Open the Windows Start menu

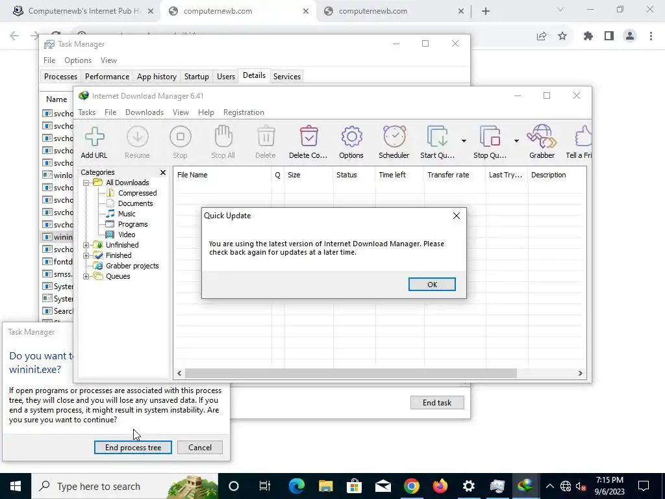point(16,486)
